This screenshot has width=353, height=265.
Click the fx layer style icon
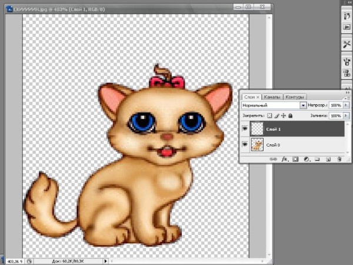coord(284,159)
